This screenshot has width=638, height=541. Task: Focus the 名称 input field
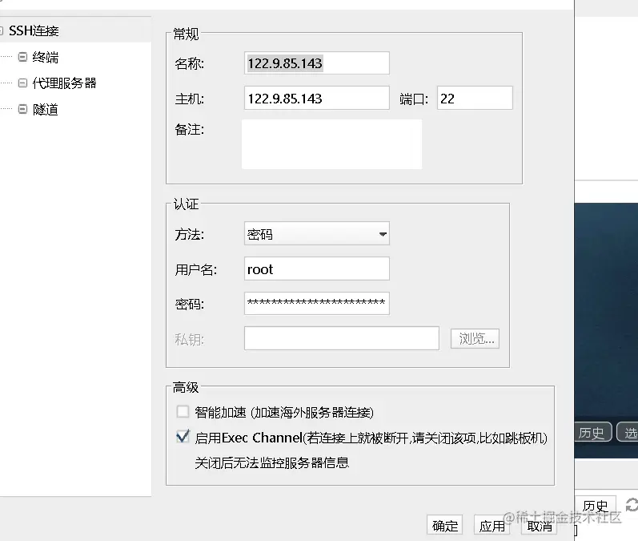tap(316, 63)
